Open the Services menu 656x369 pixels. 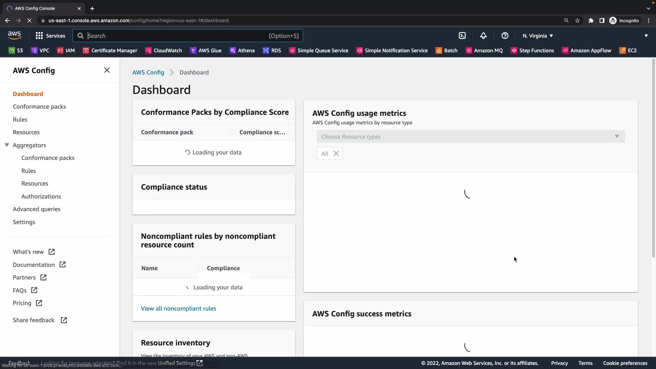tap(50, 36)
